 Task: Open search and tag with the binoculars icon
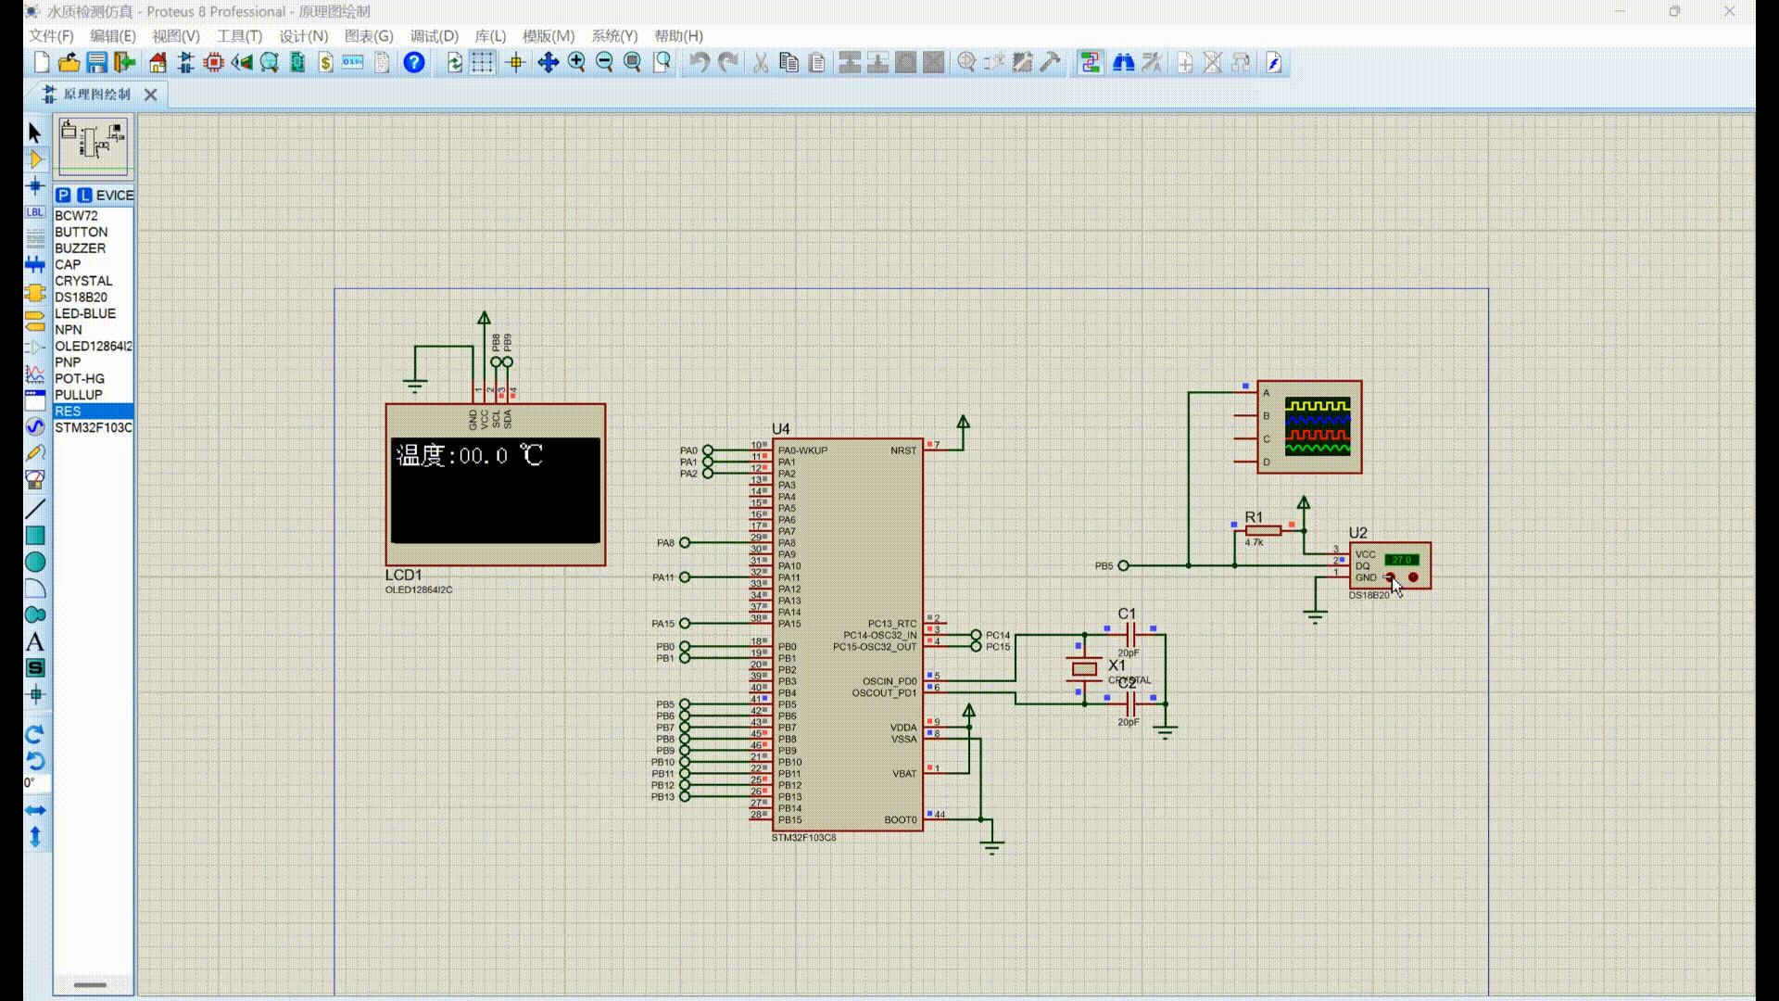[x=1123, y=62]
